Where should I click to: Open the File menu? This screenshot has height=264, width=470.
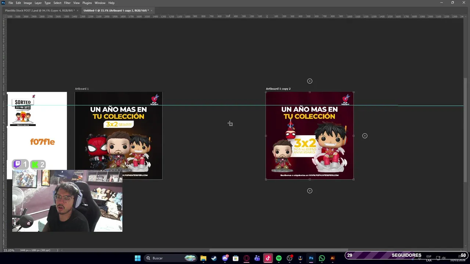point(11,3)
